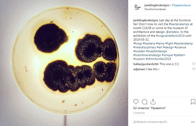Share the post with the upload arrow icon

153,102
